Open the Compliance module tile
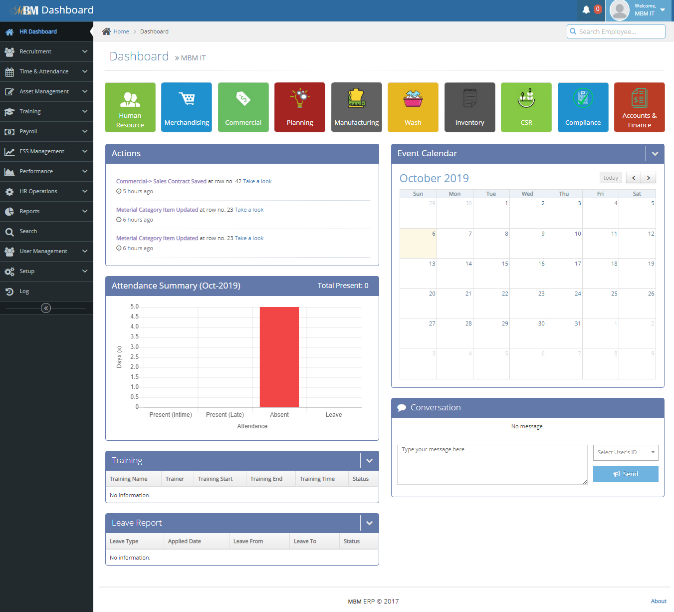This screenshot has height=612, width=674. click(583, 107)
